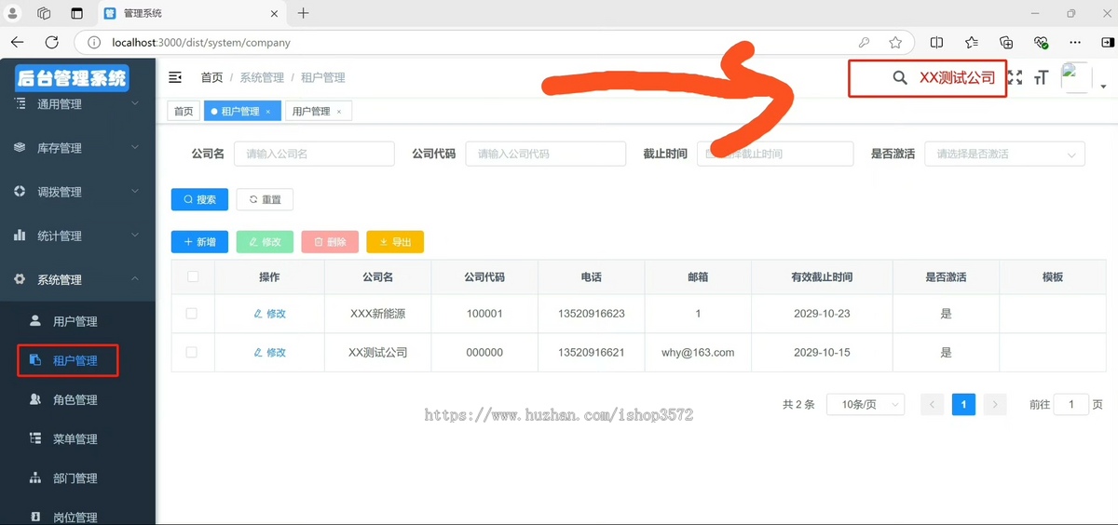Click phone cell 13520916623
The image size is (1118, 525).
(x=592, y=314)
